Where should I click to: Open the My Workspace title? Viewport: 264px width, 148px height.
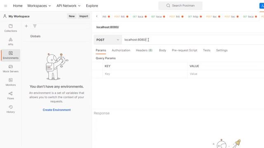click(19, 16)
